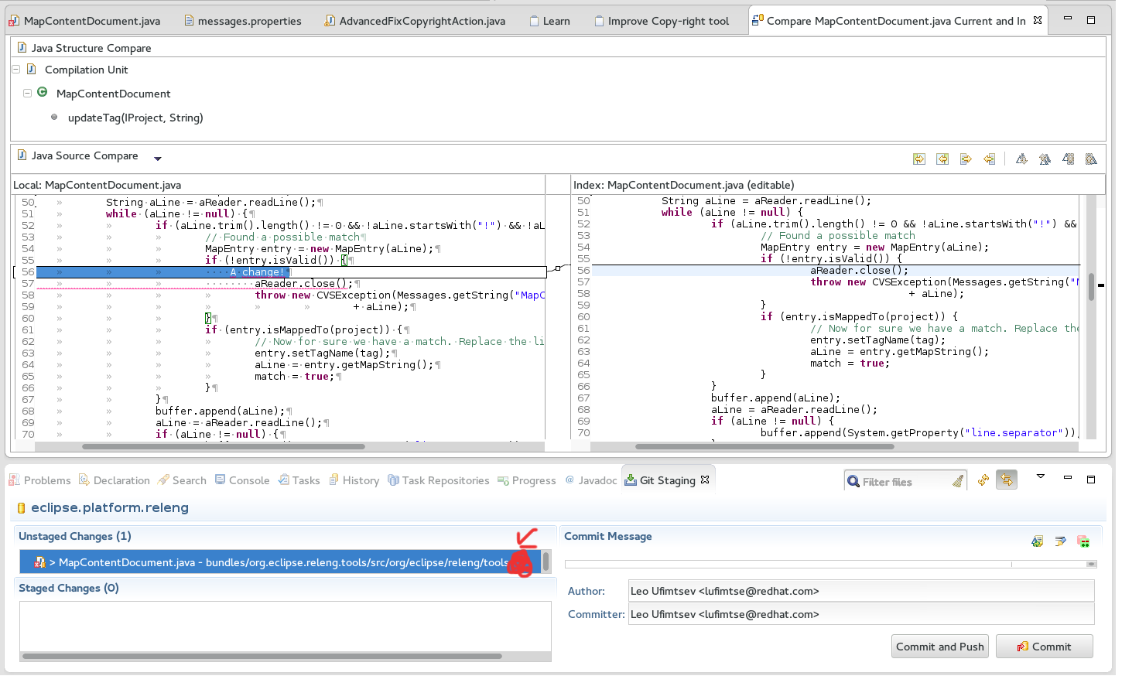1139x693 pixels.
Task: Clear the Filter files box with broom icon
Action: pos(958,481)
